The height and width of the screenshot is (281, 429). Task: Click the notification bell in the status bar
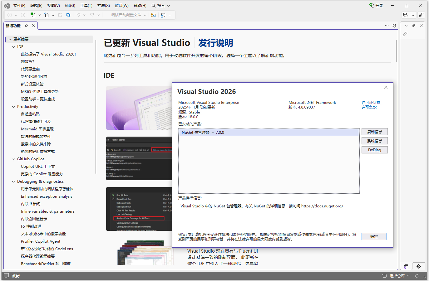(x=417, y=276)
